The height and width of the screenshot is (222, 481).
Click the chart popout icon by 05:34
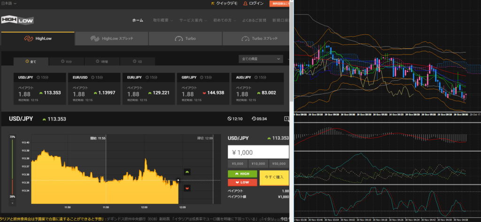[287, 119]
